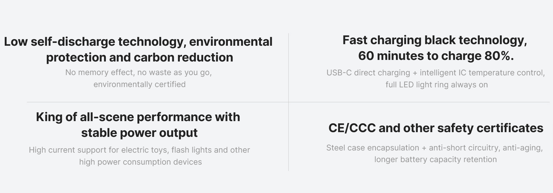Click "longer battery capacity retention" text
This screenshot has height=193, width=553.
pos(435,160)
